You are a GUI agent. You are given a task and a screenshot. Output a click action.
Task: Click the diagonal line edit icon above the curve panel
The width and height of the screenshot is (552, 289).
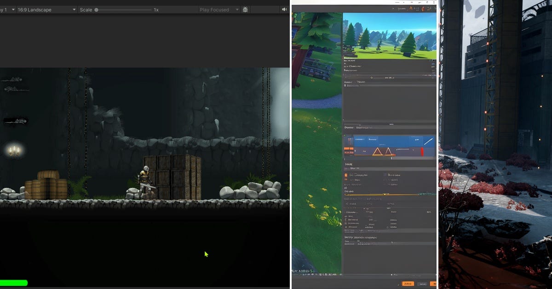point(429,141)
